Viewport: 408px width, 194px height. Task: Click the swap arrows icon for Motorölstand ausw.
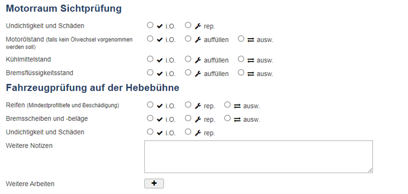point(250,40)
